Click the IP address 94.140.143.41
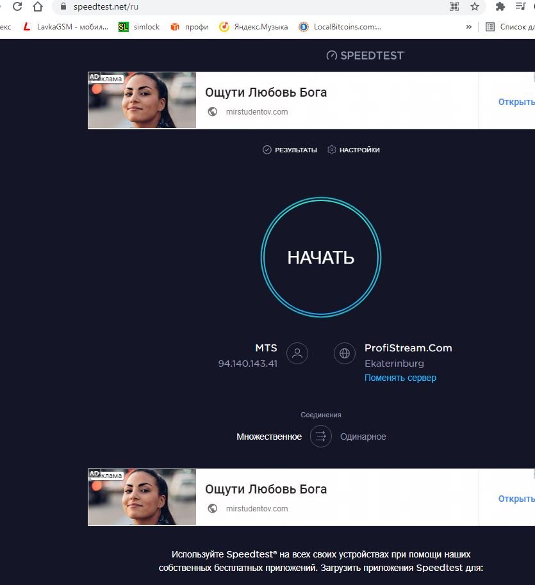Image resolution: width=535 pixels, height=585 pixels. [248, 364]
